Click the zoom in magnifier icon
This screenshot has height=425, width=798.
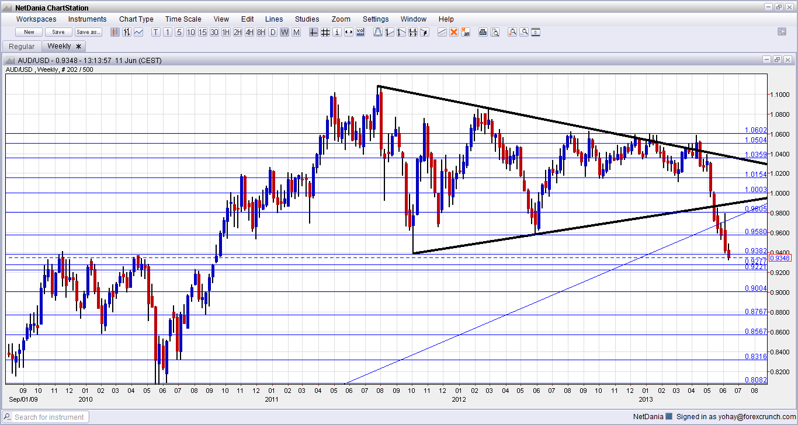512,32
